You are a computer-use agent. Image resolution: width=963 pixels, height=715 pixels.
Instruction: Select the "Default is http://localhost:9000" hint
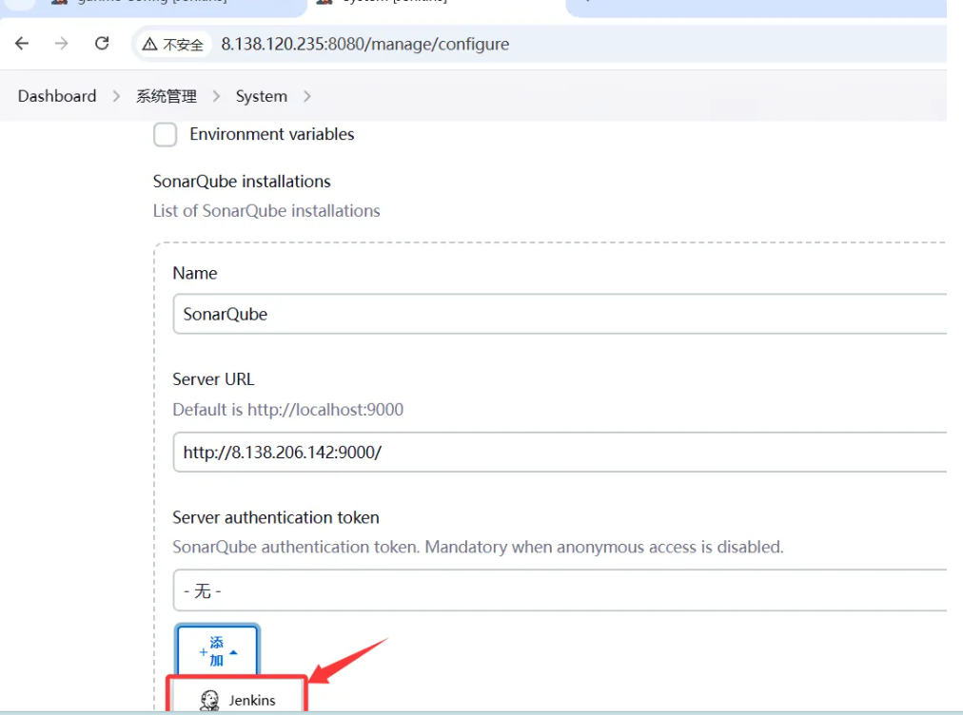tap(288, 410)
